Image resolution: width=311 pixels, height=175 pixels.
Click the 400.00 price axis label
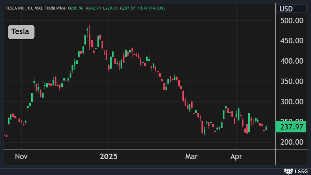coord(292,61)
